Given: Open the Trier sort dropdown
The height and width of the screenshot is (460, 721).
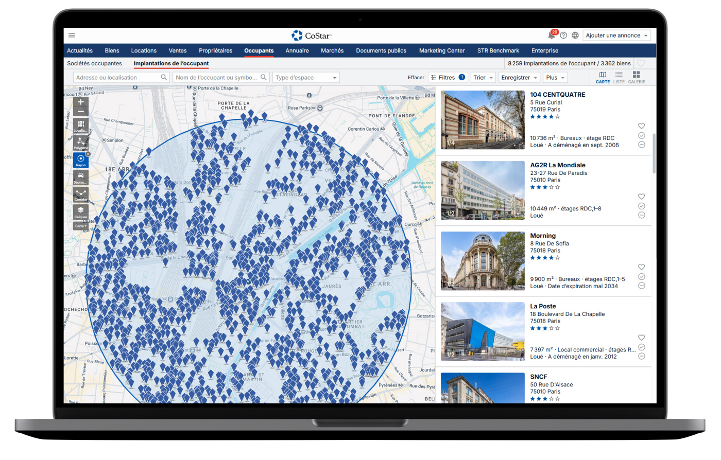Looking at the screenshot, I should [x=483, y=78].
